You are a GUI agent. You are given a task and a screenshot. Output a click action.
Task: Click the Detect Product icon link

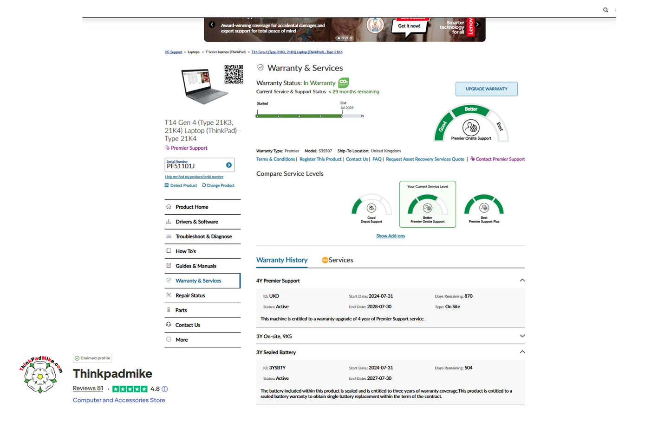[x=167, y=185]
